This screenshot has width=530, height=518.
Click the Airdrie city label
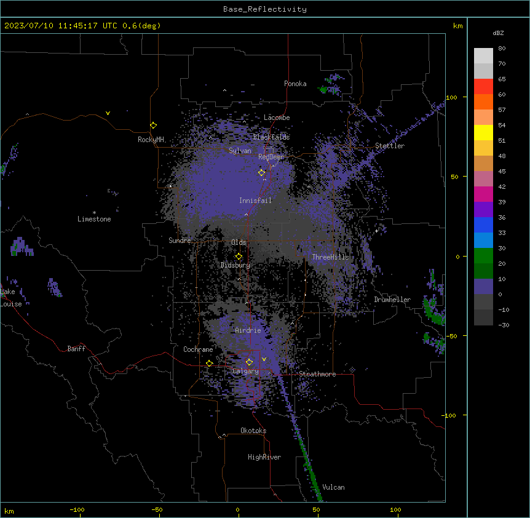point(248,330)
